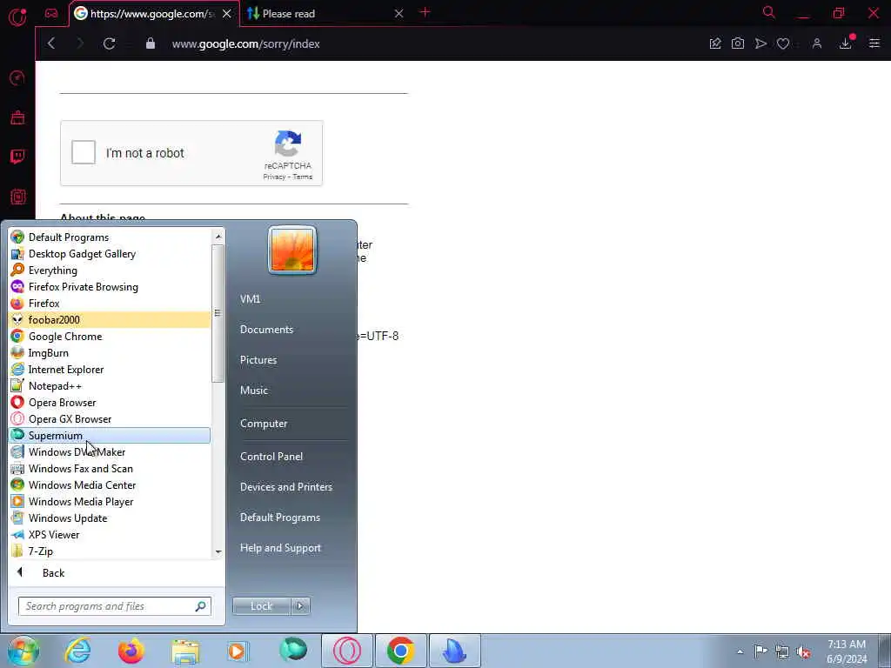891x668 pixels.
Task: Switch to the Please read tab
Action: pyautogui.click(x=325, y=13)
